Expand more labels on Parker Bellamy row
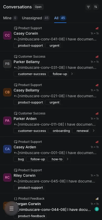Viewport: 102px width, 220px height. [x=72, y=74]
